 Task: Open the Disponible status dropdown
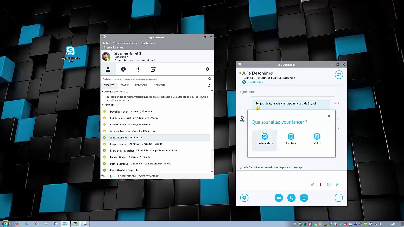[121, 57]
